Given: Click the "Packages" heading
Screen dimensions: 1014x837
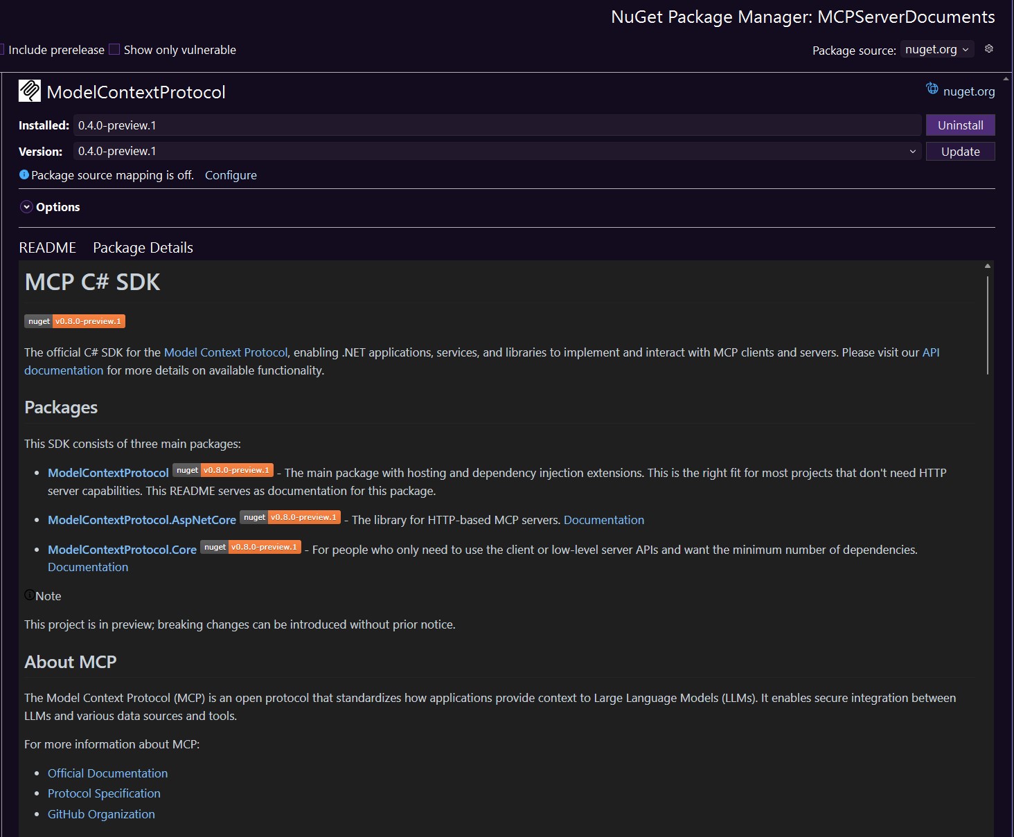Looking at the screenshot, I should (x=61, y=408).
